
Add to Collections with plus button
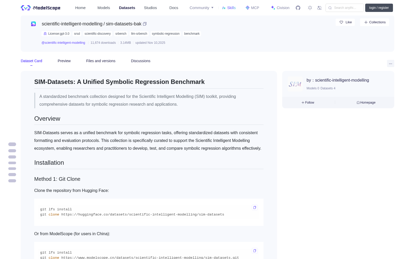(375, 22)
